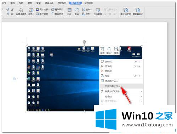Click 下移一层 send backward

pos(110,14)
